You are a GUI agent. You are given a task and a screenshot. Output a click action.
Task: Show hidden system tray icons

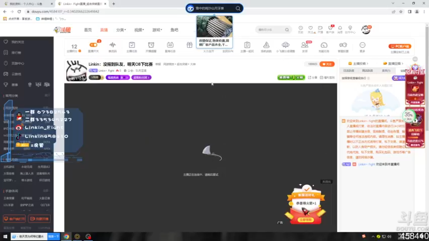373,236
